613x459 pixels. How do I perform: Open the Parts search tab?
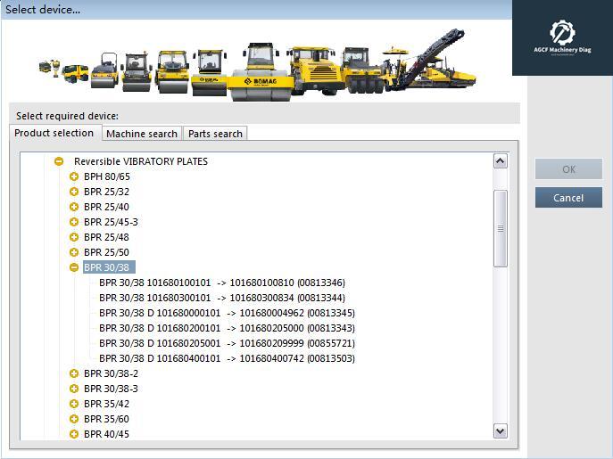[215, 134]
